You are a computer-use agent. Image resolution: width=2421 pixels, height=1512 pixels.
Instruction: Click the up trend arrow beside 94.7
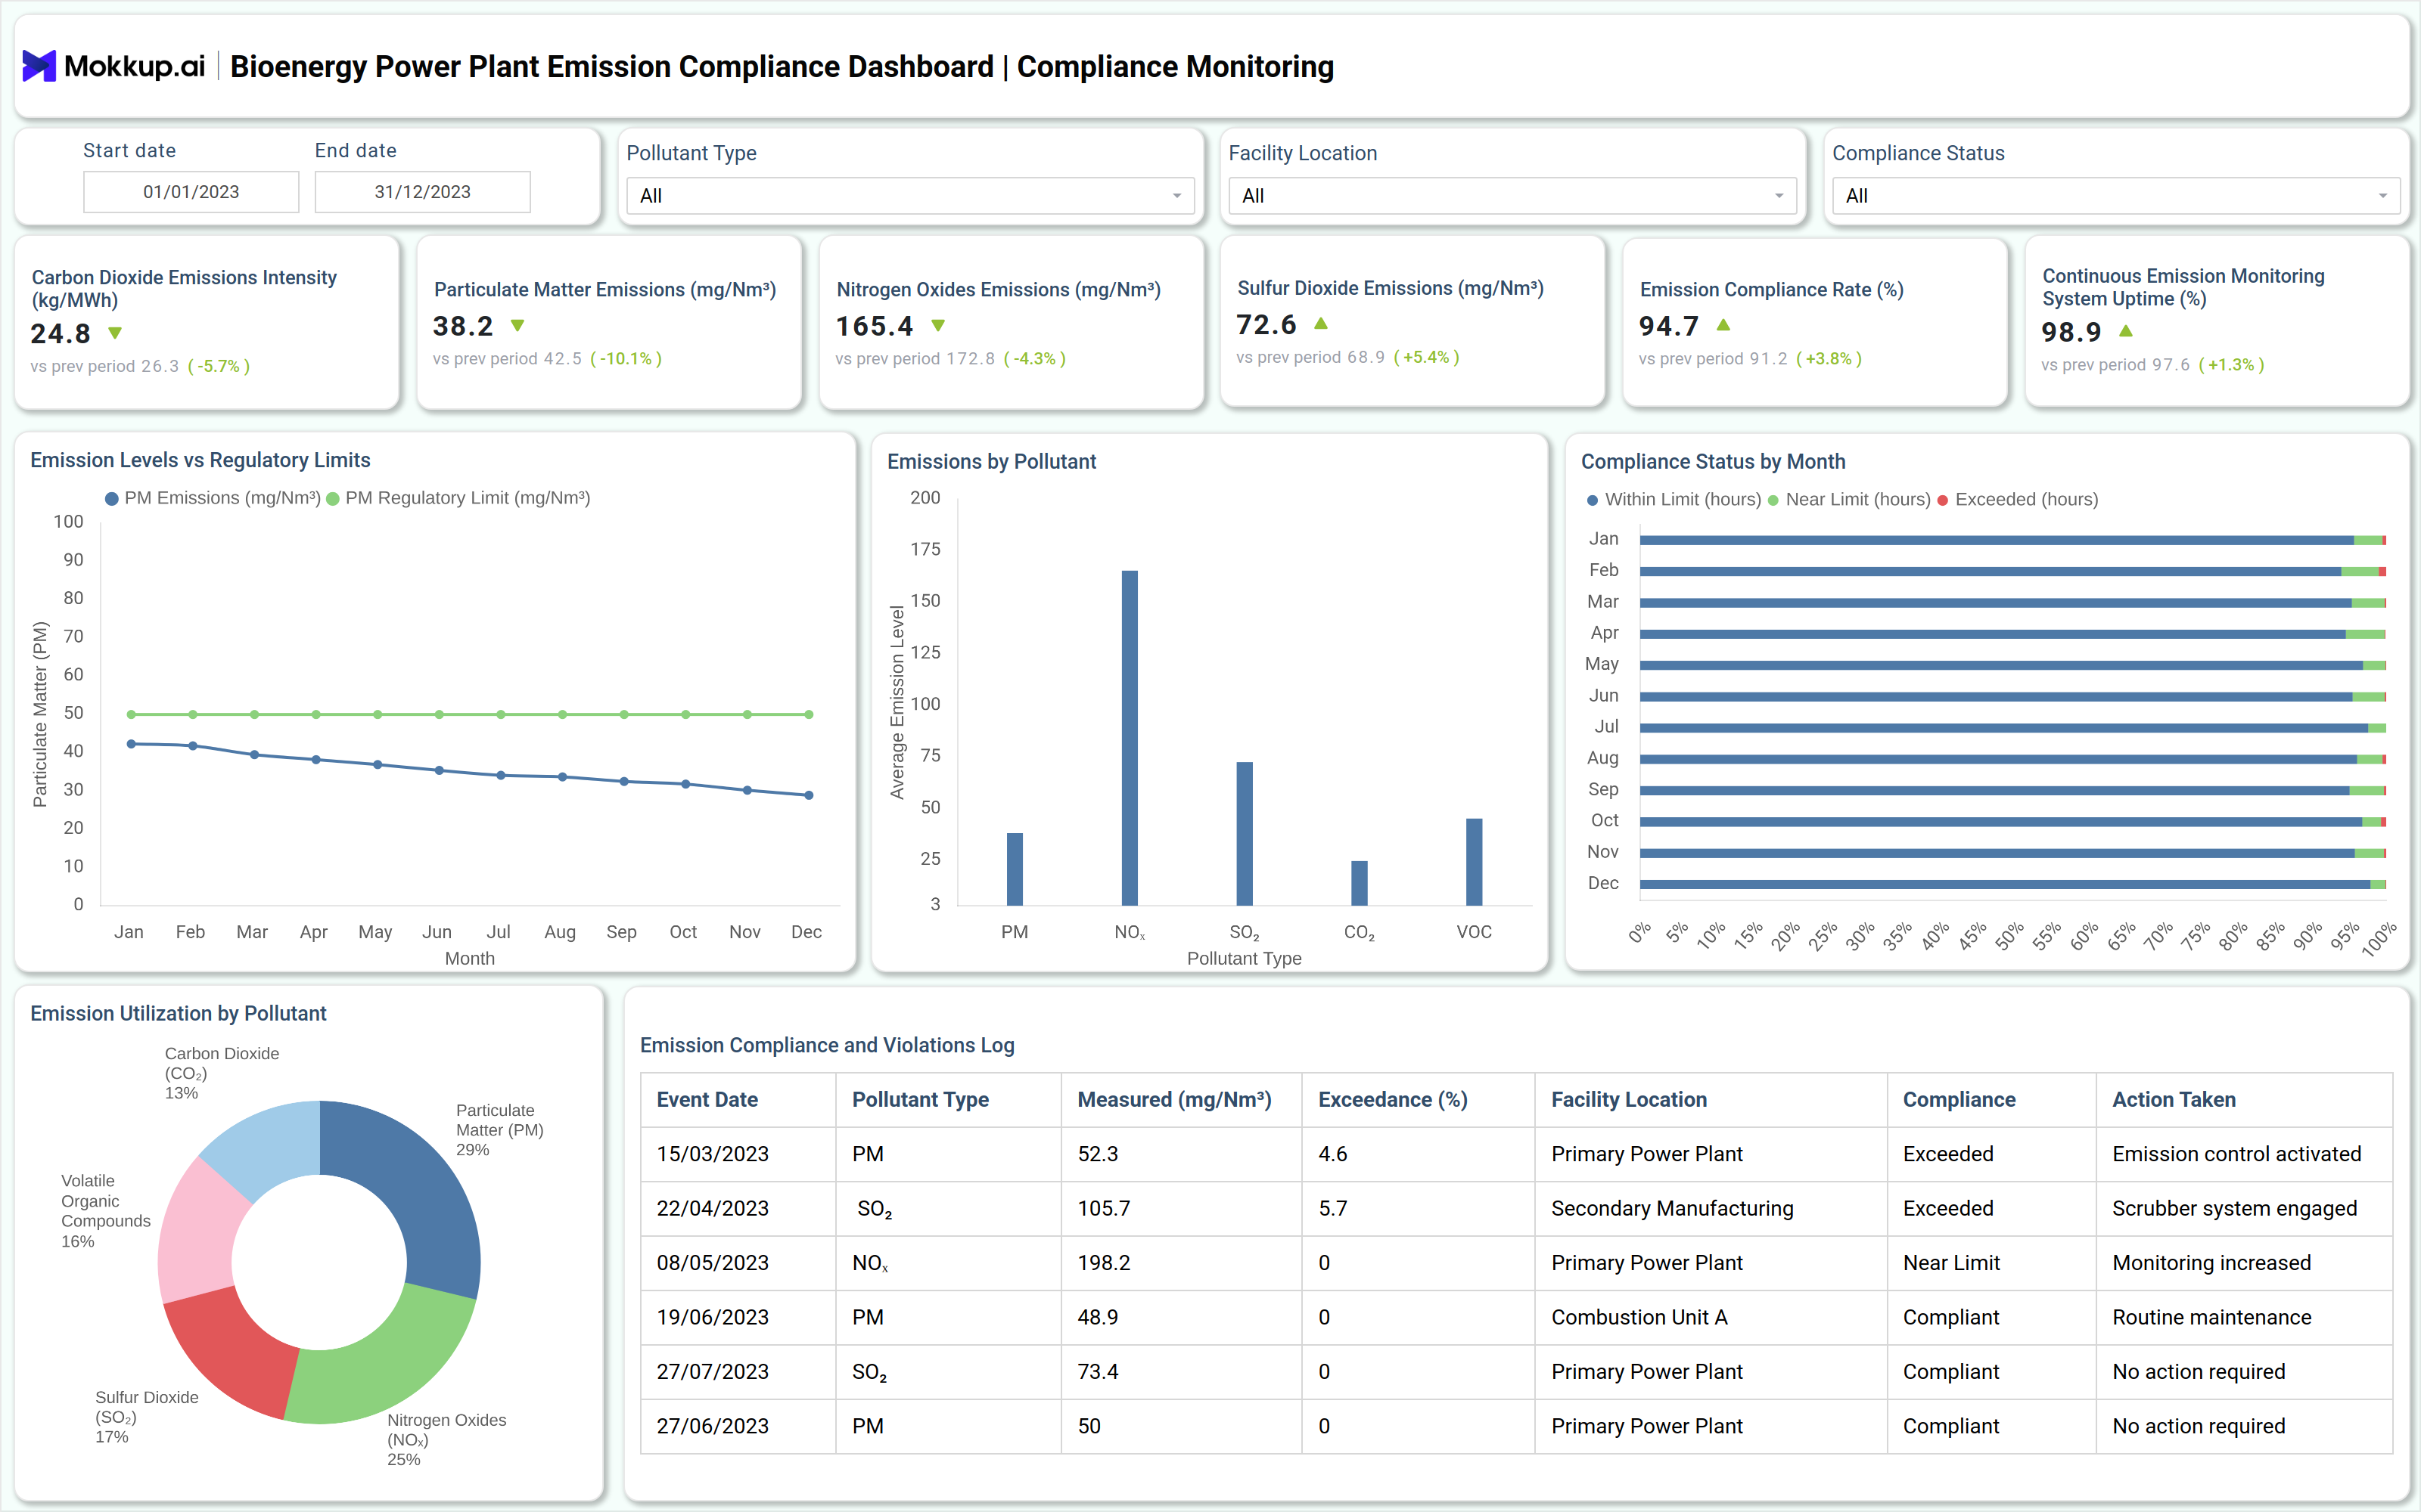tap(1723, 326)
